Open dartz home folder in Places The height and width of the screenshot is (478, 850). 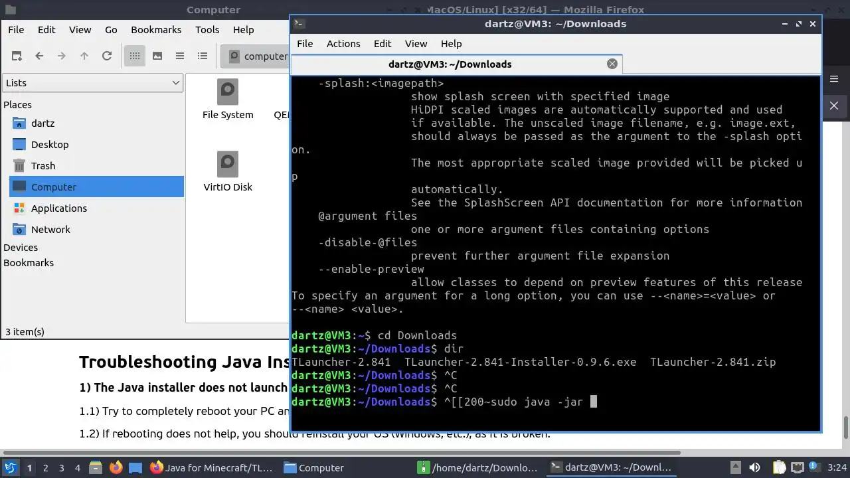(42, 123)
